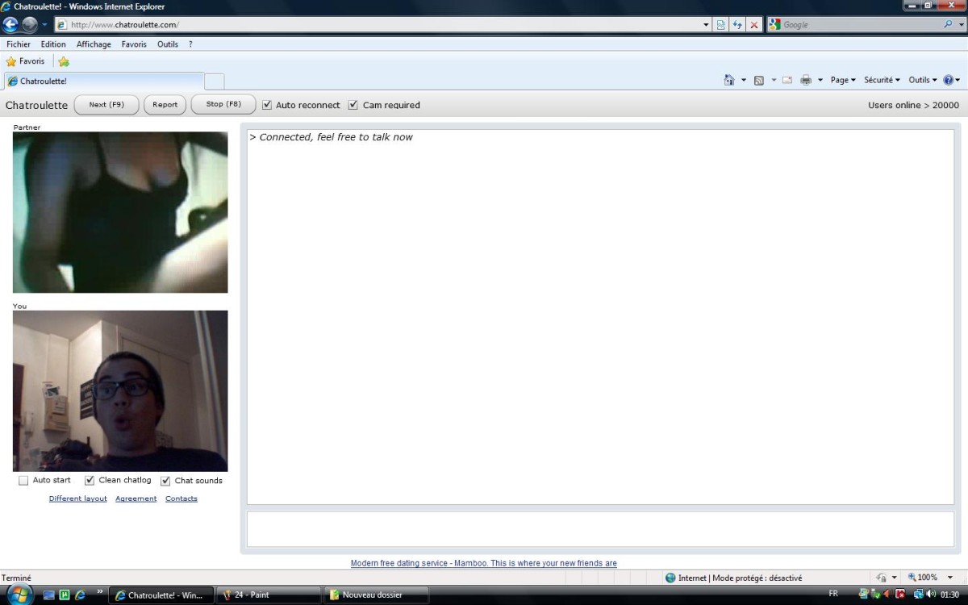Click the FR language indicator in taskbar
Image resolution: width=968 pixels, height=605 pixels.
point(833,595)
